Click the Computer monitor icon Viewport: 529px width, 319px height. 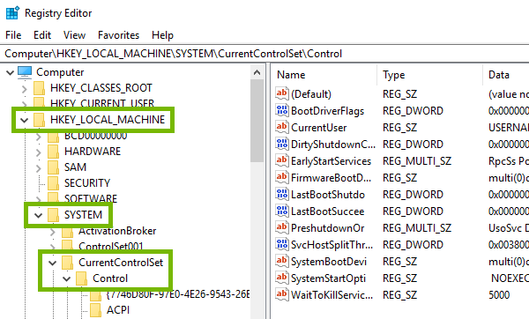click(x=25, y=72)
